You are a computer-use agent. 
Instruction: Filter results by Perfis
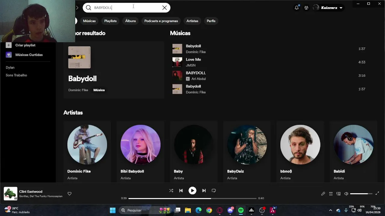(211, 21)
